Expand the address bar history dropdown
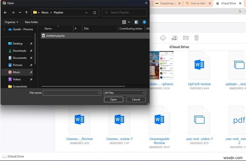This screenshot has height=161, width=246. [86, 13]
